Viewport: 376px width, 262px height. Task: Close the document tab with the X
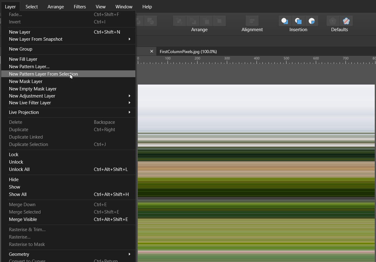(x=151, y=51)
